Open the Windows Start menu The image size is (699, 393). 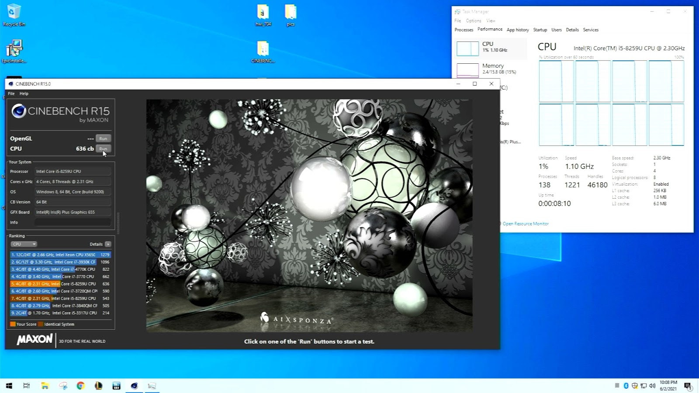click(9, 386)
